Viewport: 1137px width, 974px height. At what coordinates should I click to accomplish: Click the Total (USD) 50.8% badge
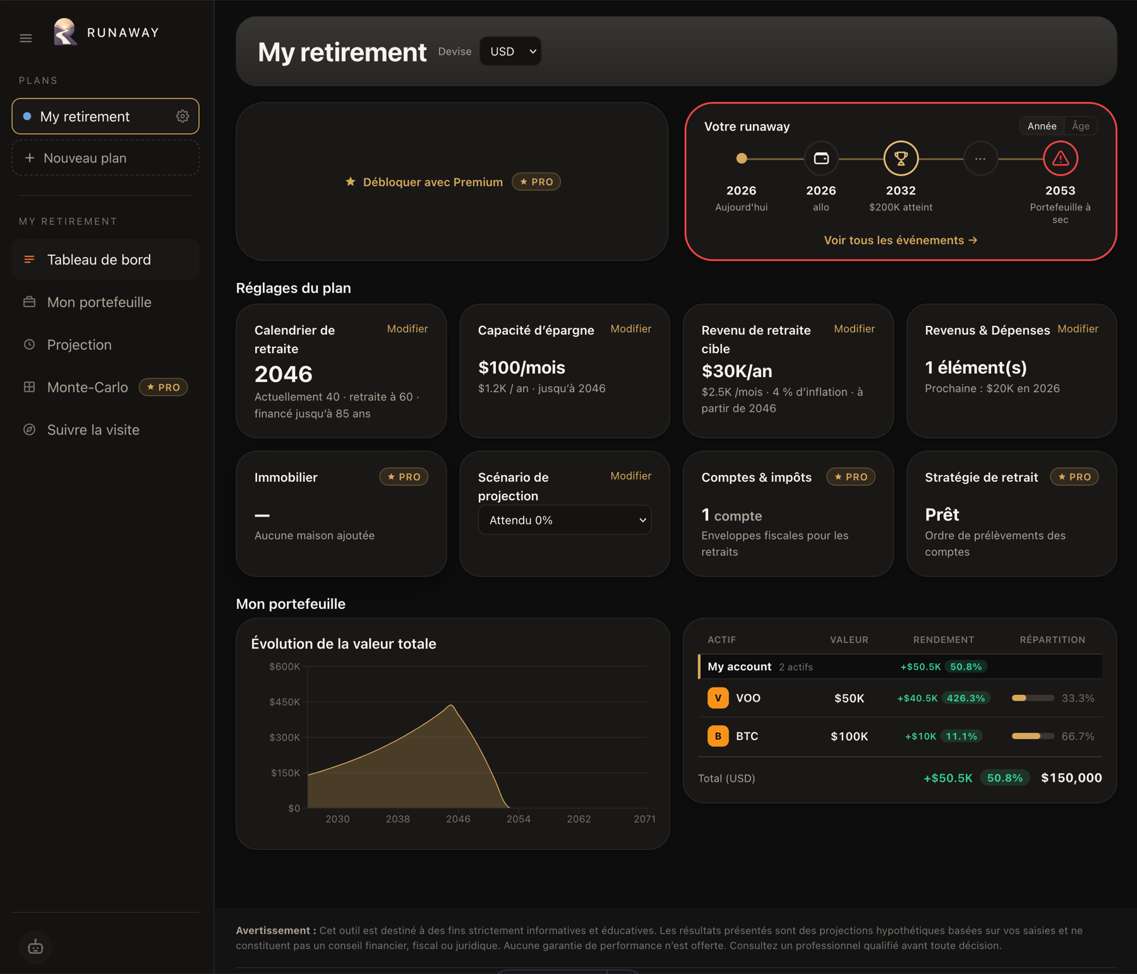(1004, 778)
